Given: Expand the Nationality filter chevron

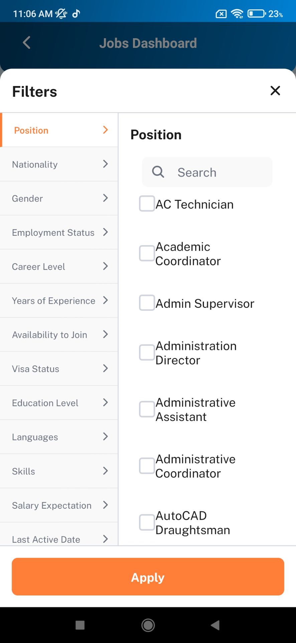Looking at the screenshot, I should (106, 164).
